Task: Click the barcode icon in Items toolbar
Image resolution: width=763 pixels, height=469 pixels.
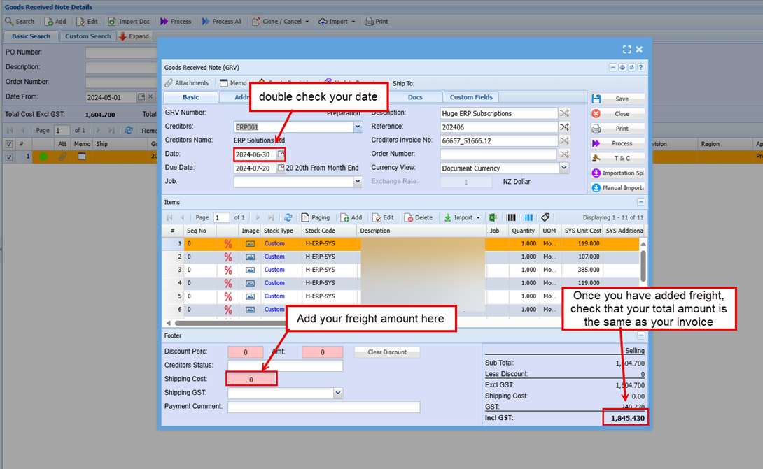Action: pyautogui.click(x=512, y=217)
